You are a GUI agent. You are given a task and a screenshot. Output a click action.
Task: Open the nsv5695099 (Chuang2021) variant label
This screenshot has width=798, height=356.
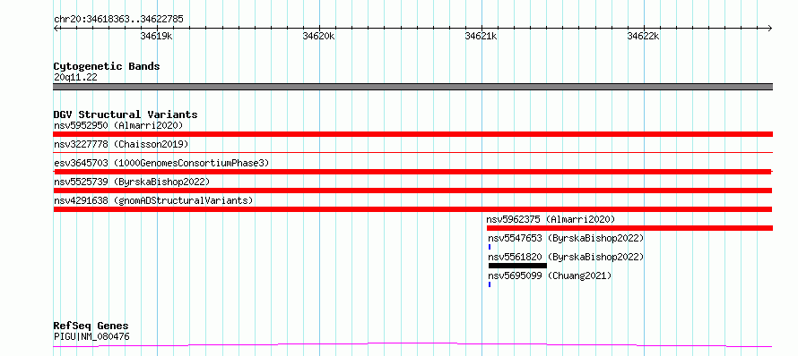coord(550,275)
